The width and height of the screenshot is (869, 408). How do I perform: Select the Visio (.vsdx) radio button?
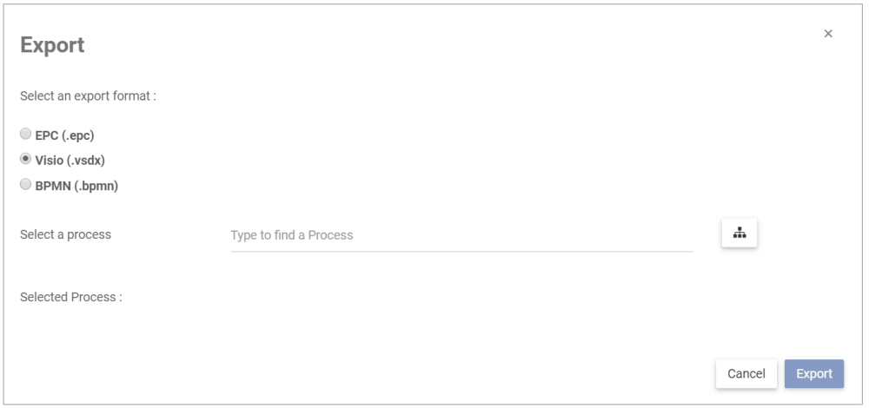(26, 160)
